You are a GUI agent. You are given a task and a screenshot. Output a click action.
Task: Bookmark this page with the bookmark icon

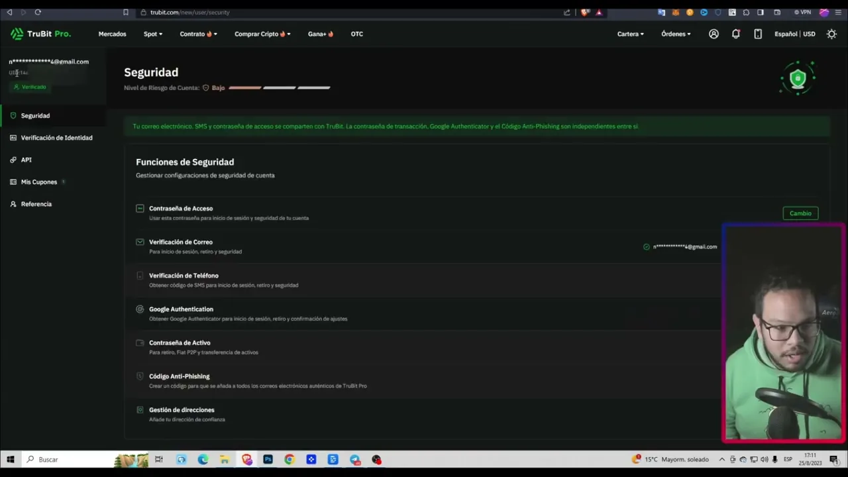(126, 12)
